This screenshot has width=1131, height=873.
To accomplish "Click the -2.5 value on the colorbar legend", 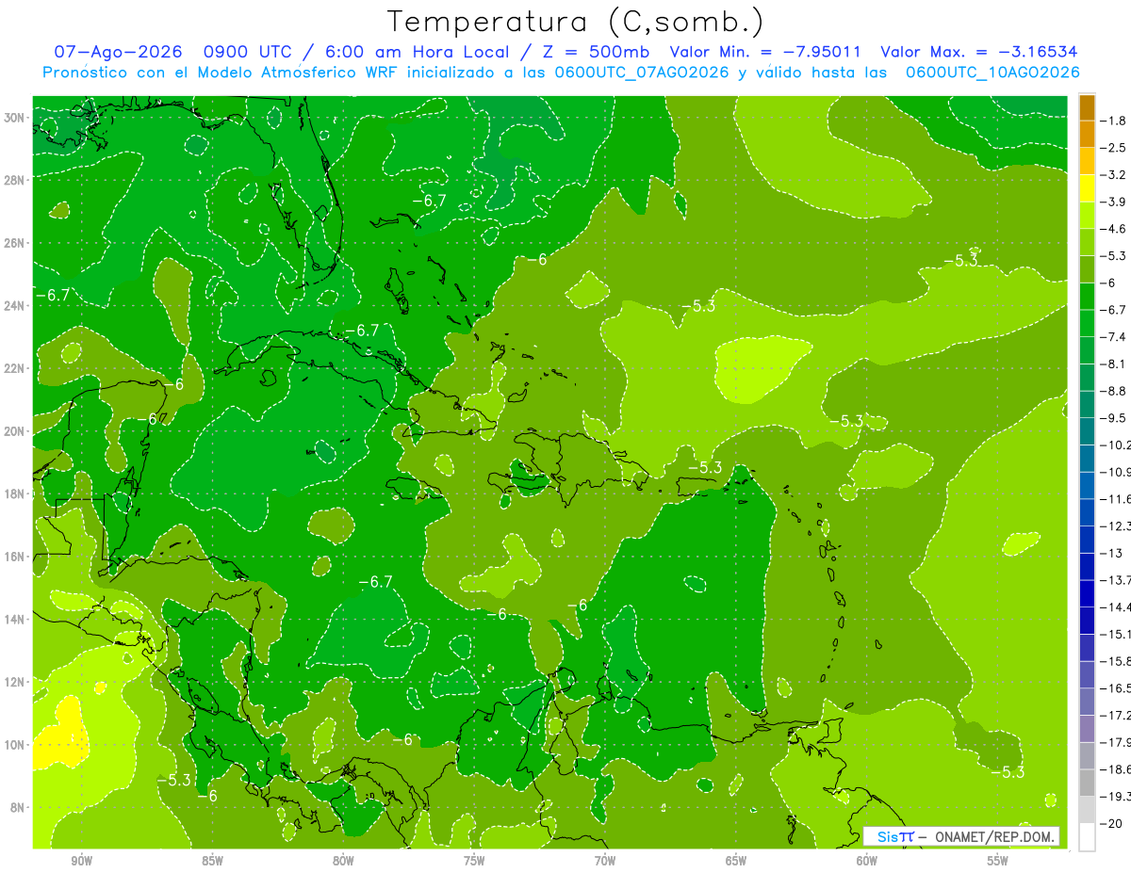I will point(1114,148).
